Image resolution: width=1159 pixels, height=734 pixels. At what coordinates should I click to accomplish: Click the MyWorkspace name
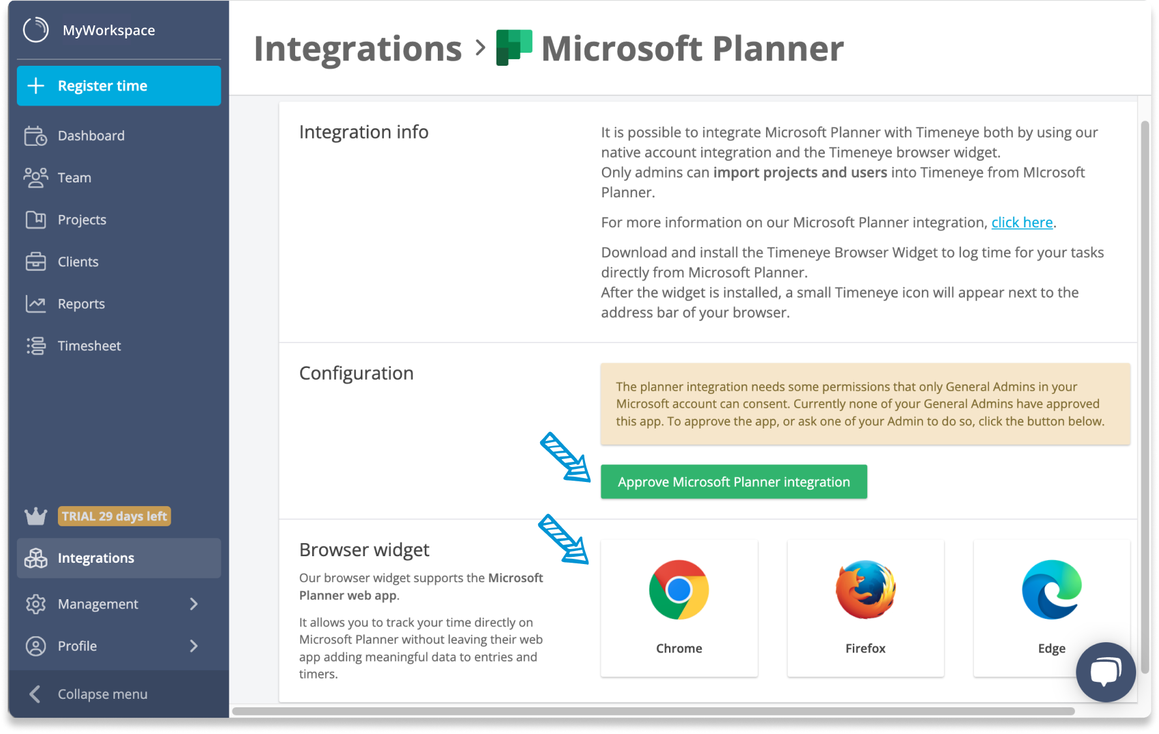(x=109, y=30)
